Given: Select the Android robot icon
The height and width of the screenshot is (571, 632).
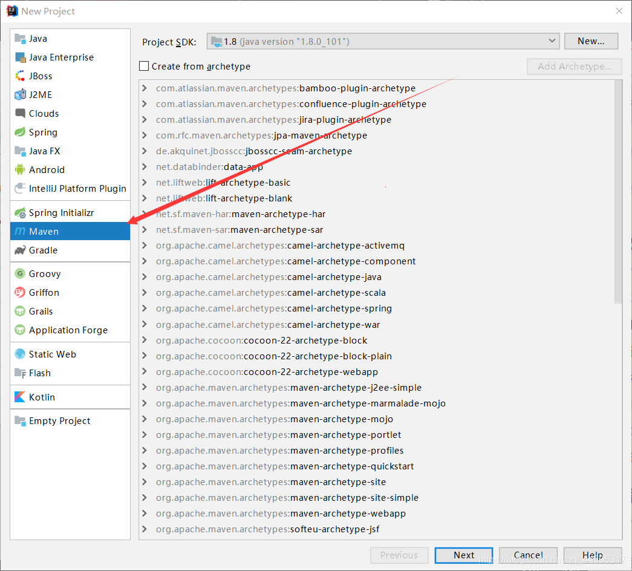Looking at the screenshot, I should (x=20, y=170).
